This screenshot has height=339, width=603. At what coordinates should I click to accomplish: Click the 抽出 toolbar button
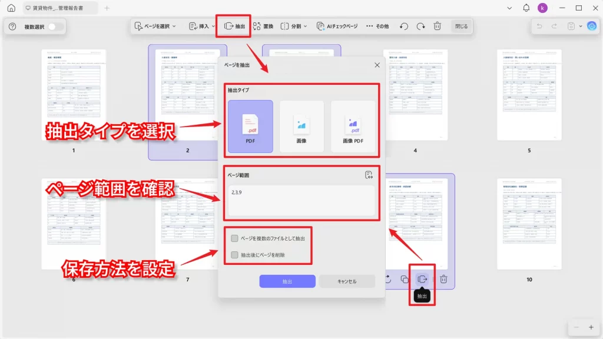tap(234, 26)
